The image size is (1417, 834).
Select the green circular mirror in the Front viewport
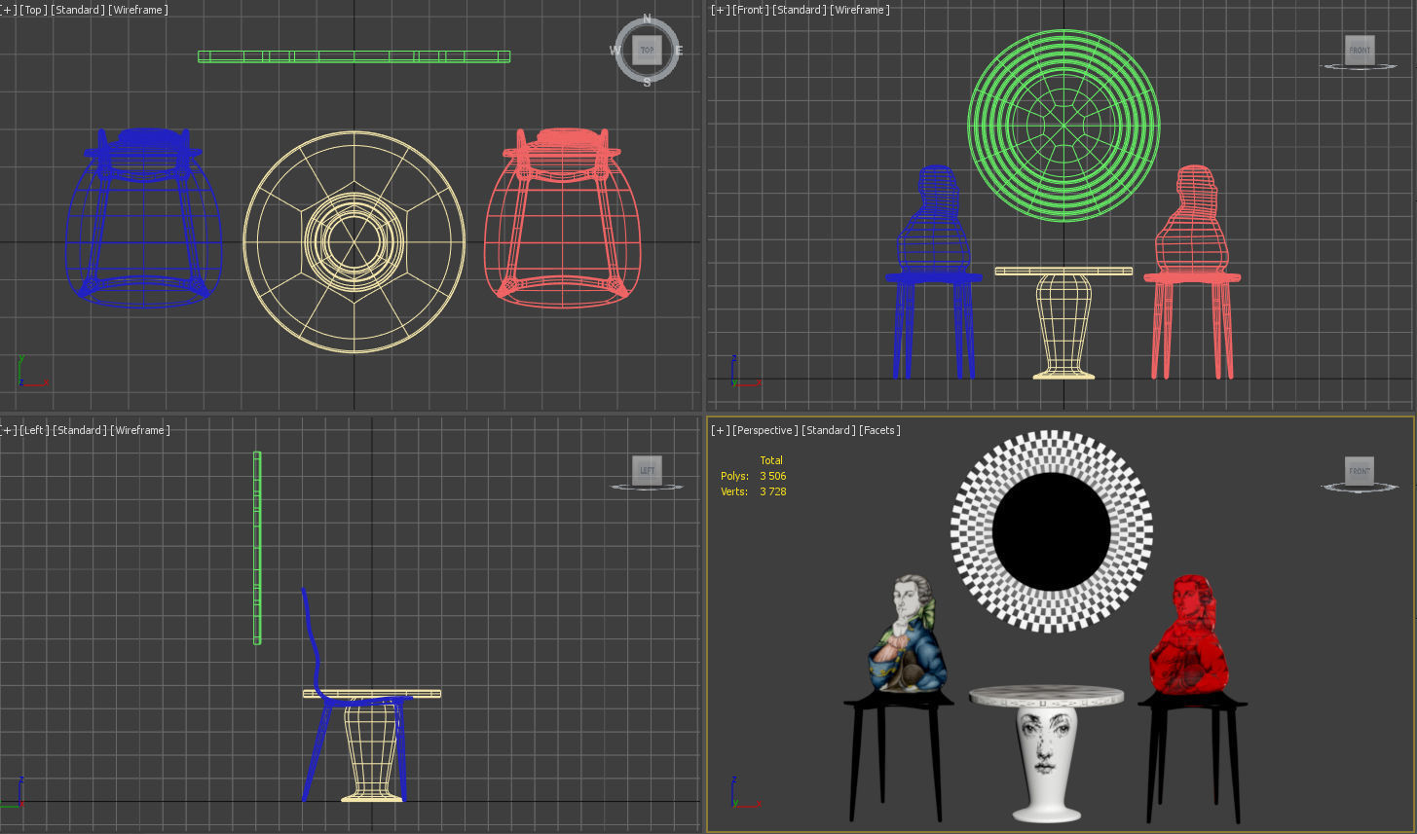pos(1063,126)
